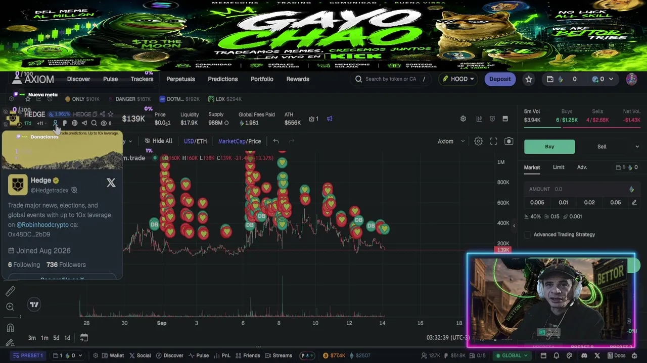This screenshot has height=363, width=647.
Task: Set a price alert clock icon
Action: 492,119
